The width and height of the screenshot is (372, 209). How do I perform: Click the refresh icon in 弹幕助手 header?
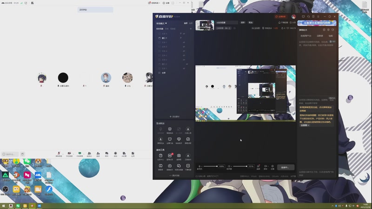[x=332, y=30]
